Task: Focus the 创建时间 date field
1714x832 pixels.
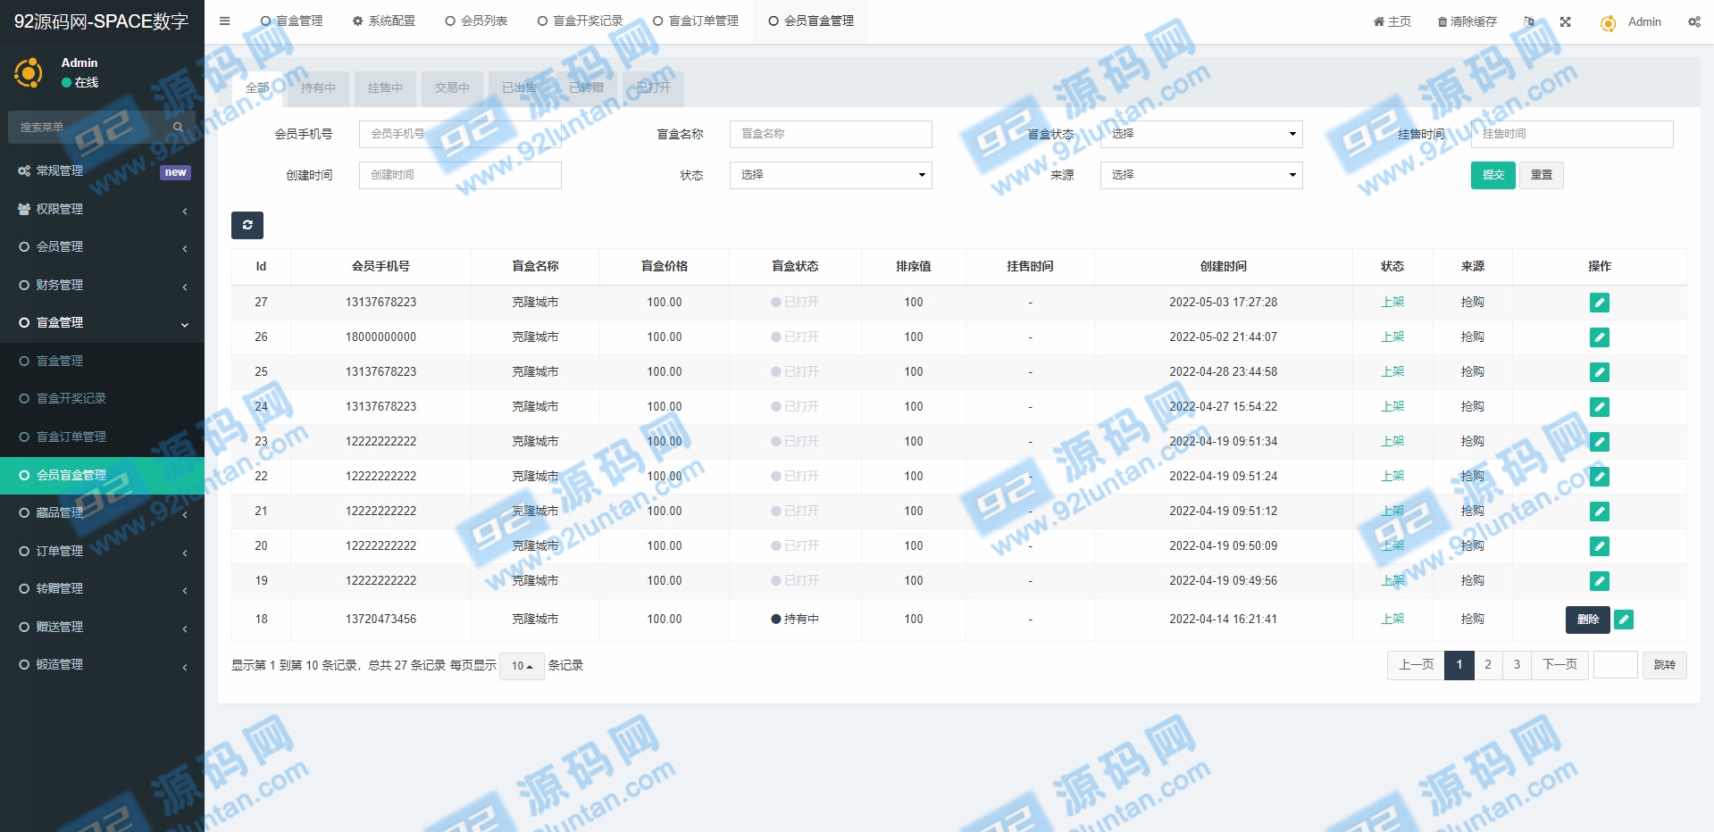Action: click(x=460, y=175)
